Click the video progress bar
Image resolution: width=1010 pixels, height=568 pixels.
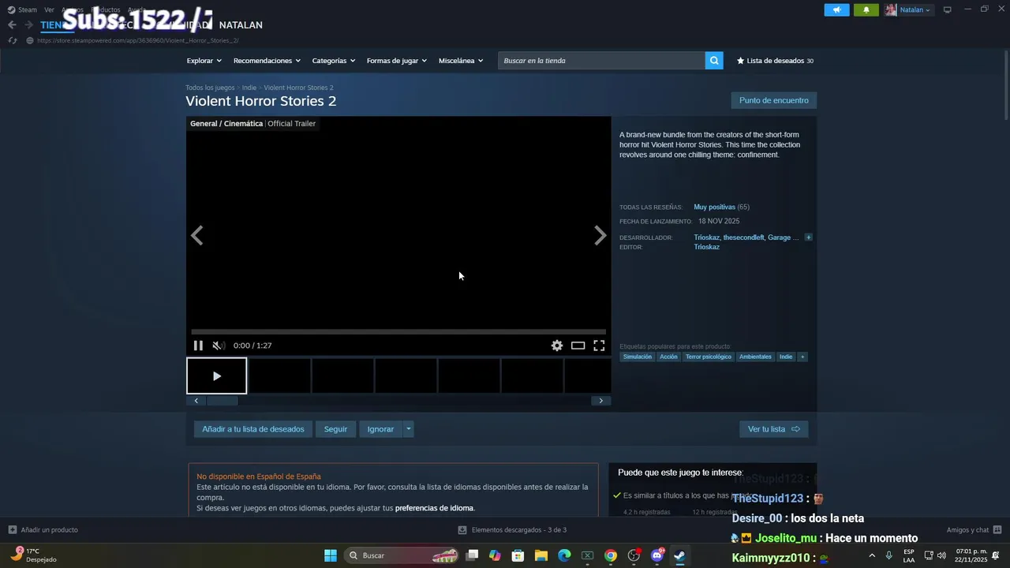click(398, 332)
